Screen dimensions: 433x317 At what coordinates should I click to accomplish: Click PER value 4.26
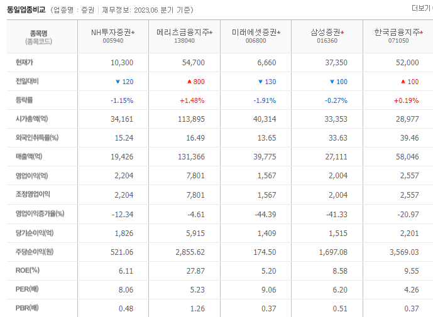[x=412, y=290]
